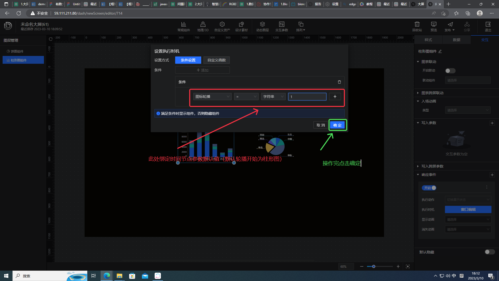This screenshot has height=281, width=499.
Task: Select the 柱形图组件 layer
Action: coord(23,60)
